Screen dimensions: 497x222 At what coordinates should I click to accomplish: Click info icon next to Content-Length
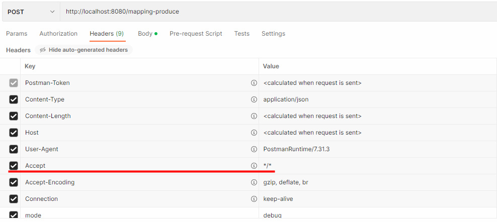[x=254, y=116]
